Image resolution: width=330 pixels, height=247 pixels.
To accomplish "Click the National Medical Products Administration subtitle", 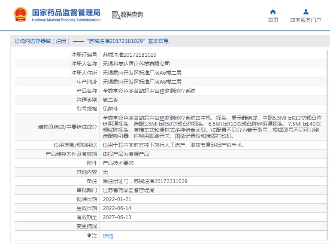I will pyautogui.click(x=66, y=20).
